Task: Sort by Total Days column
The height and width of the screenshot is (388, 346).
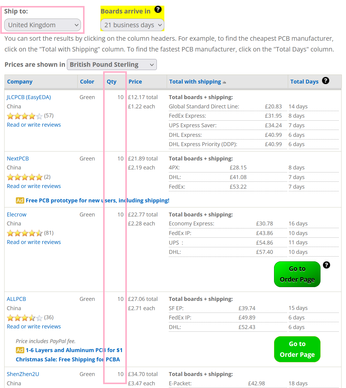Action: point(304,82)
